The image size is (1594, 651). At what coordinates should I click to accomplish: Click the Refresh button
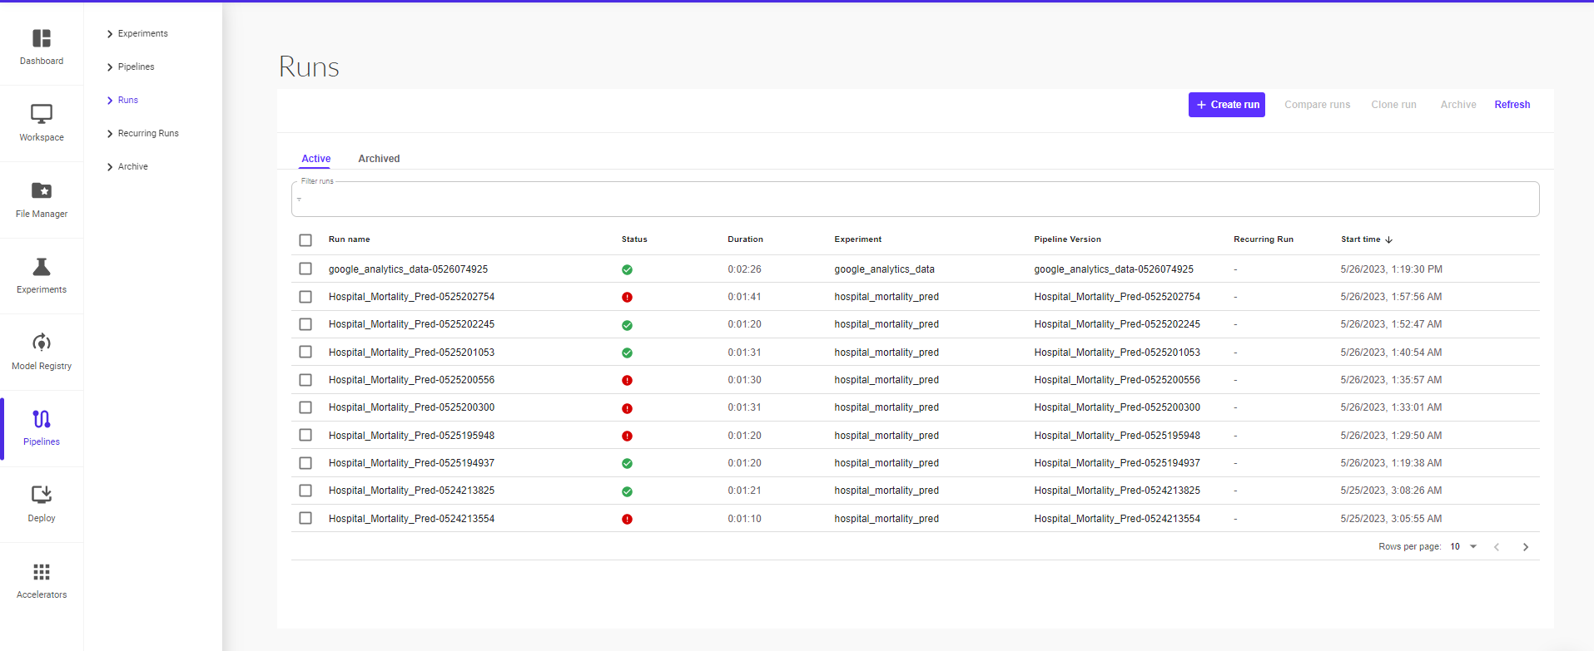(x=1512, y=105)
